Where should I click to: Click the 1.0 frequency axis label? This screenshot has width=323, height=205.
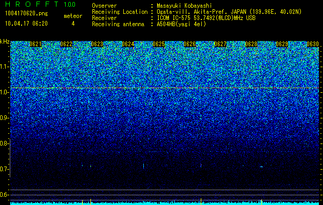click(x=4, y=92)
